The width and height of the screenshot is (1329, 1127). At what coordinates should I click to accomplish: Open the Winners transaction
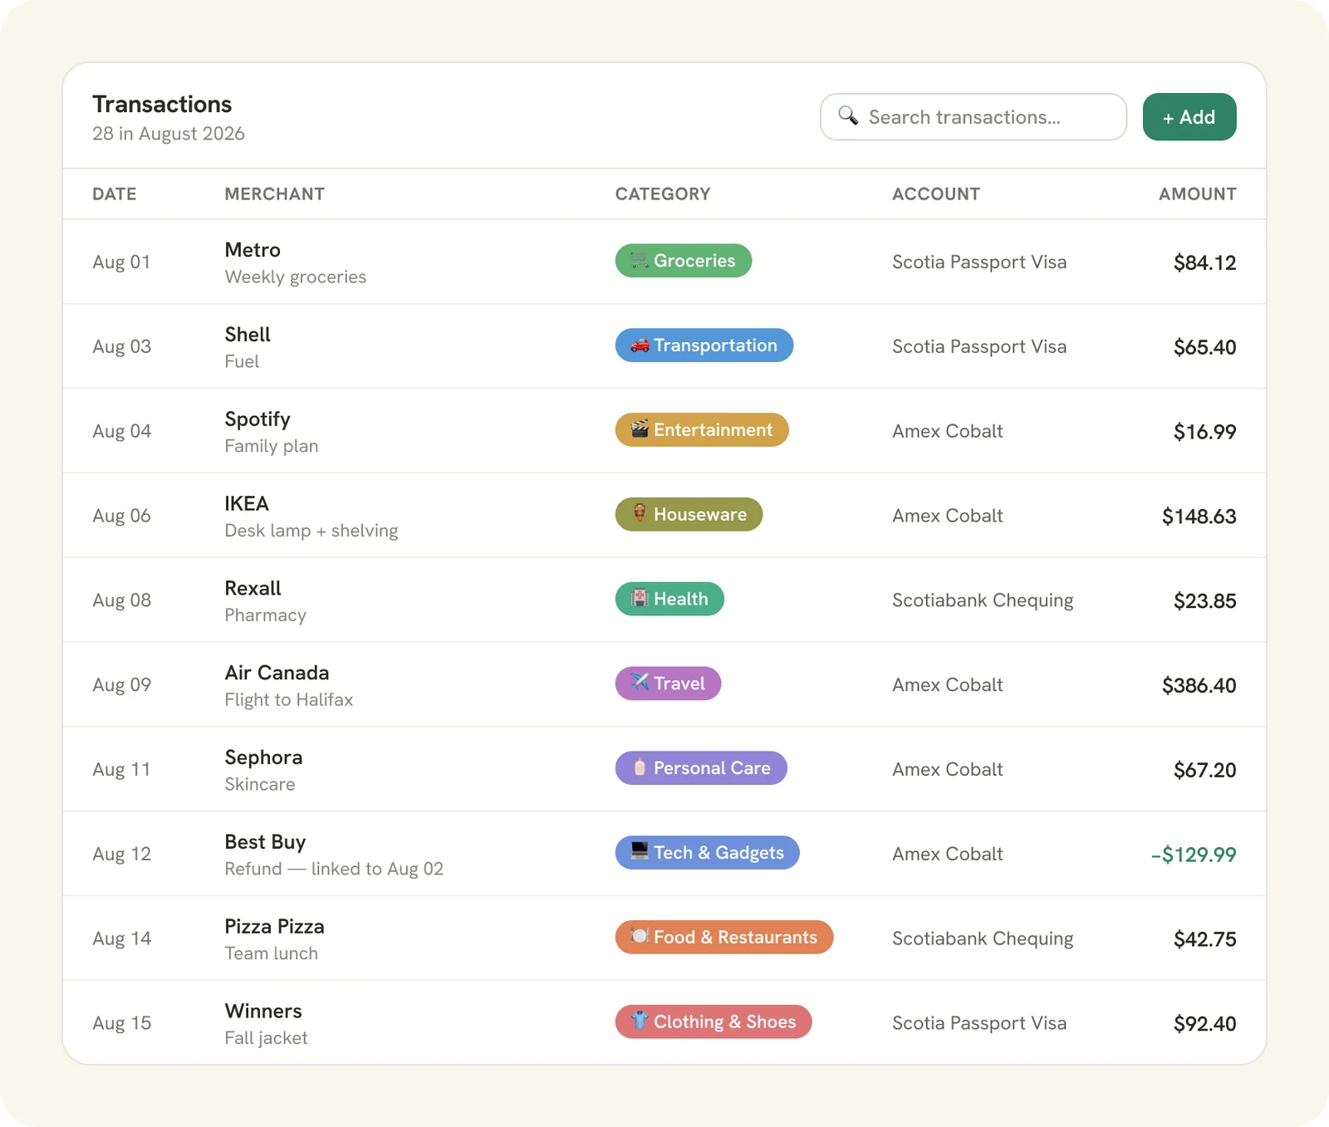664,1023
